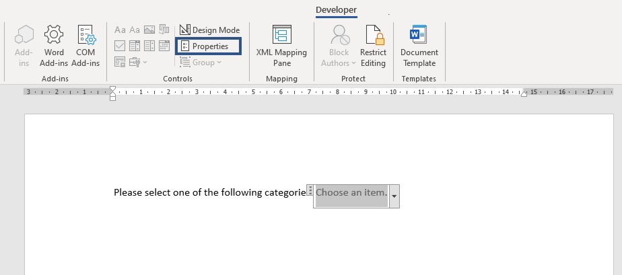Open content control Properties
Viewport: 622px width, 275px height.
click(x=208, y=46)
